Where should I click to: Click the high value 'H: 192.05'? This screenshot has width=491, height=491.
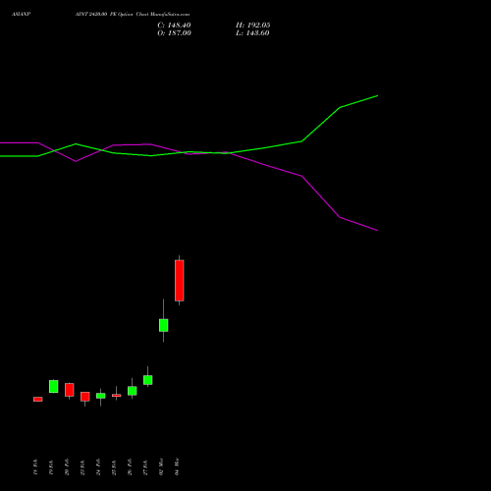(253, 26)
